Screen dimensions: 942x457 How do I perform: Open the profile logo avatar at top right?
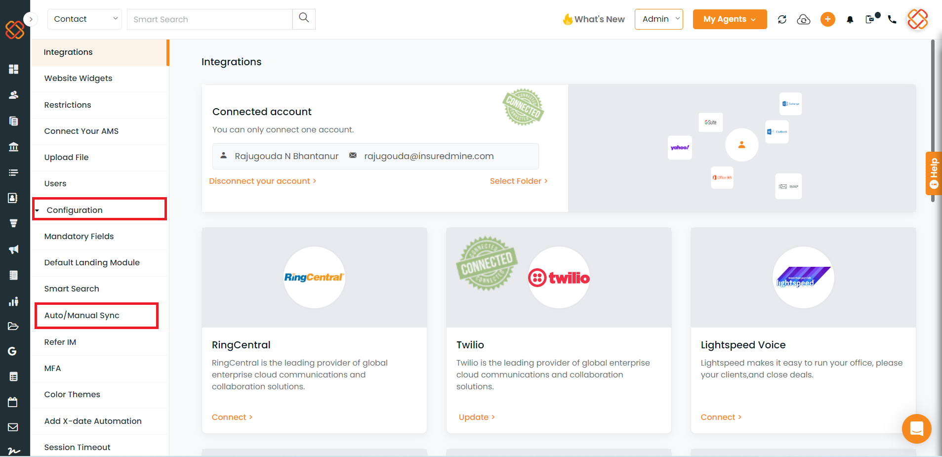click(x=917, y=19)
